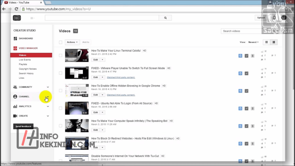Switch to list view layout

coord(274,42)
